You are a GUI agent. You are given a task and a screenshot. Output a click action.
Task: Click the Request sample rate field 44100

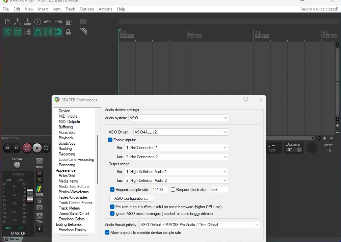tap(160, 190)
